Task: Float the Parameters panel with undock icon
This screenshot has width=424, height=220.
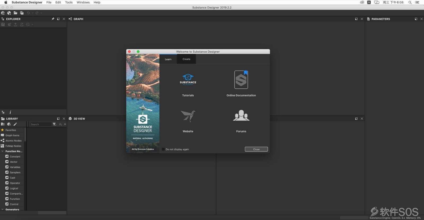Action: click(x=416, y=19)
